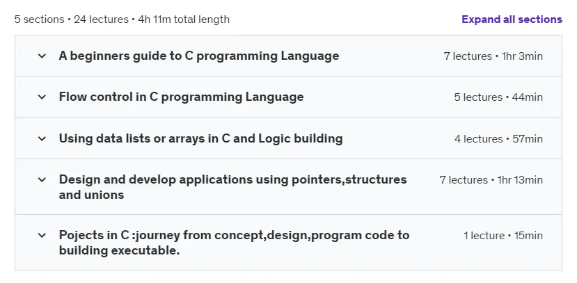Expand the 'Using data lists or arrays' chevron
This screenshot has height=283, width=577.
pos(42,138)
